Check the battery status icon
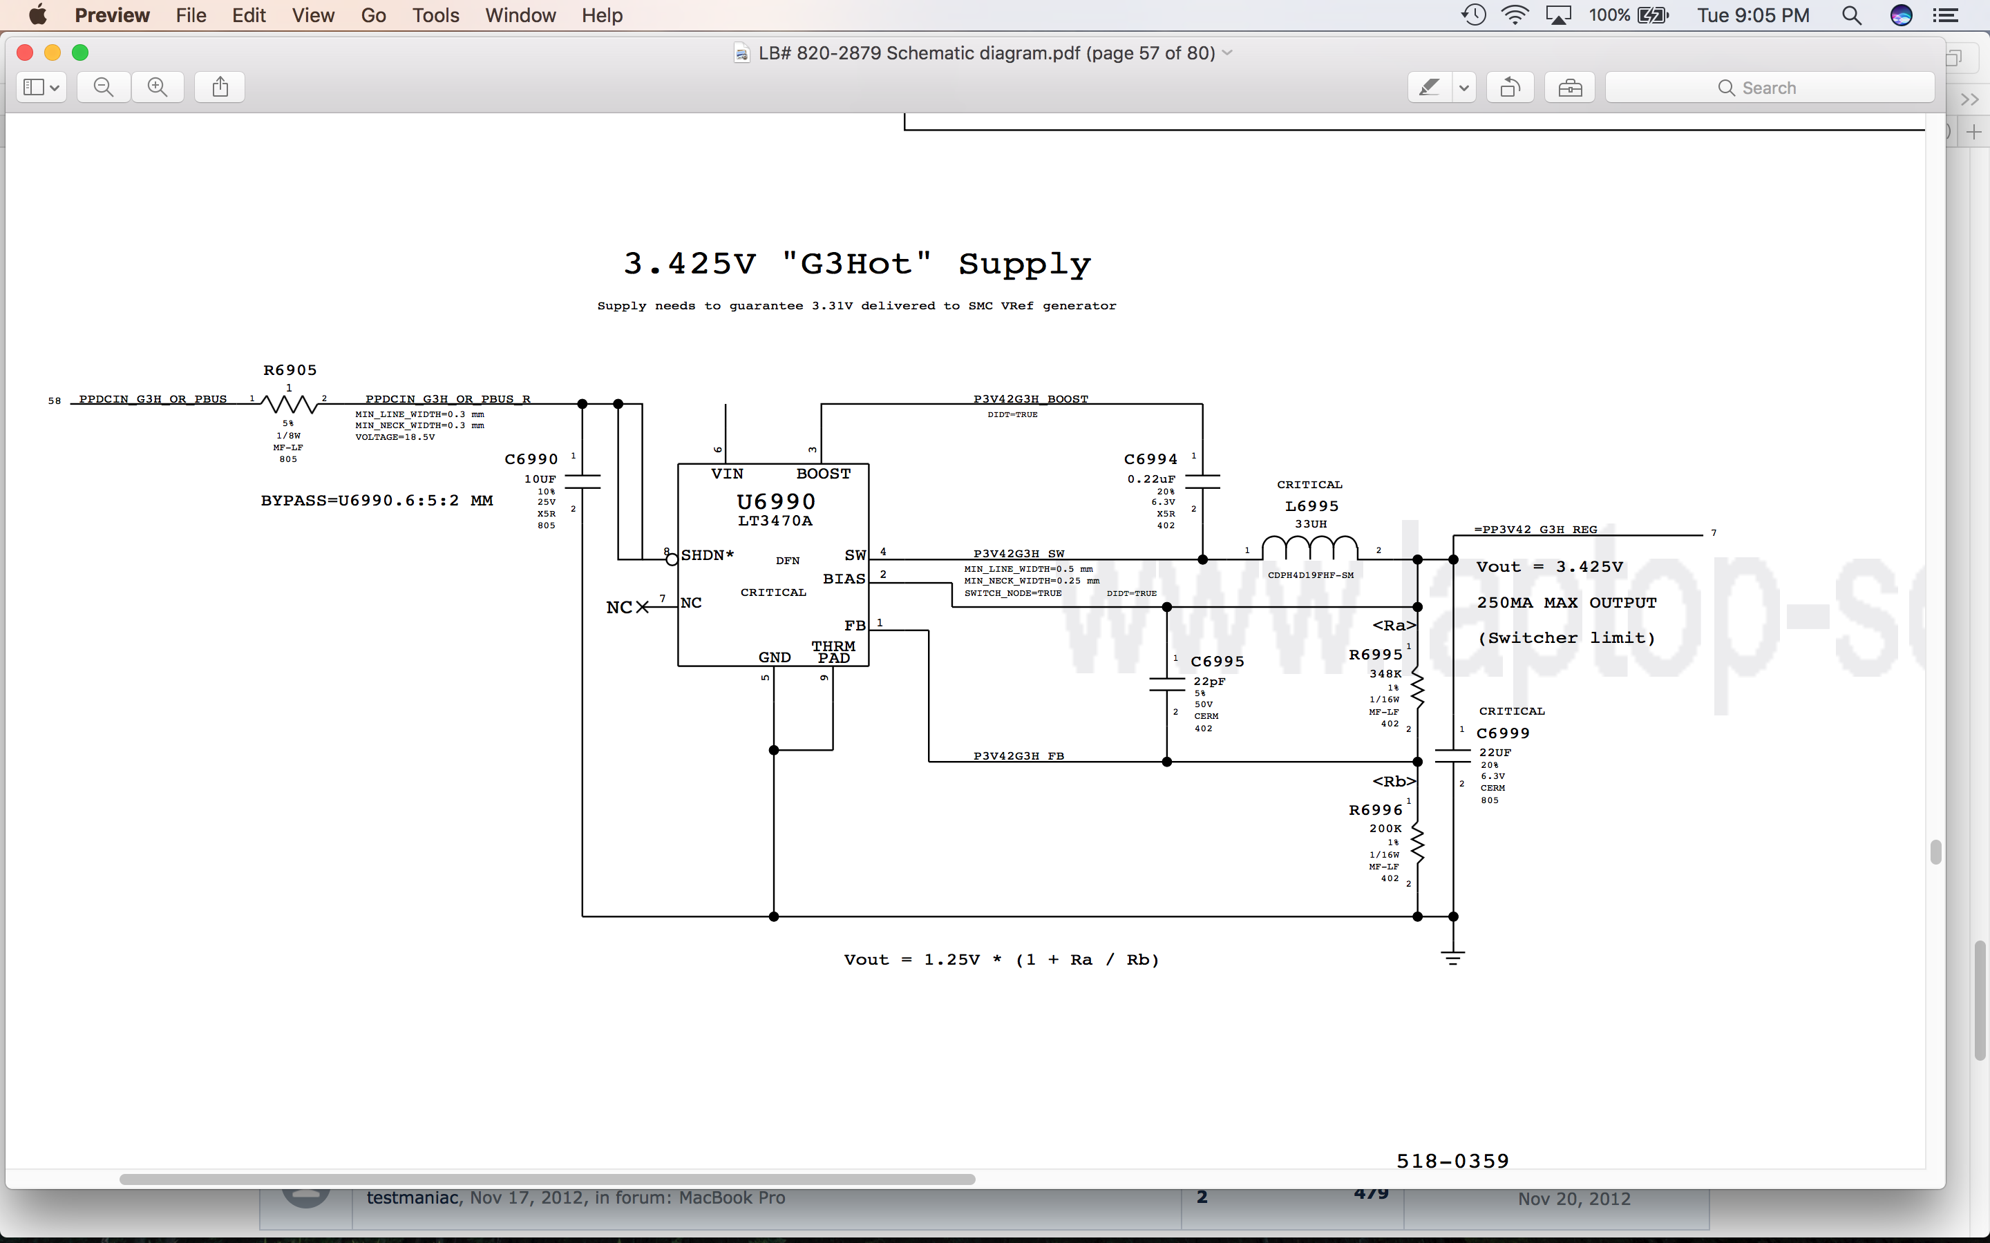The width and height of the screenshot is (1990, 1243). (x=1653, y=15)
